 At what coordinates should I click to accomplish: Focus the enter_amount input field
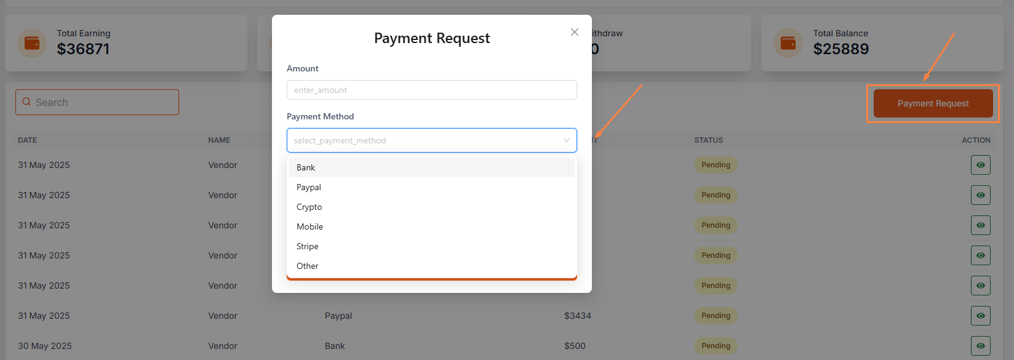click(x=431, y=90)
